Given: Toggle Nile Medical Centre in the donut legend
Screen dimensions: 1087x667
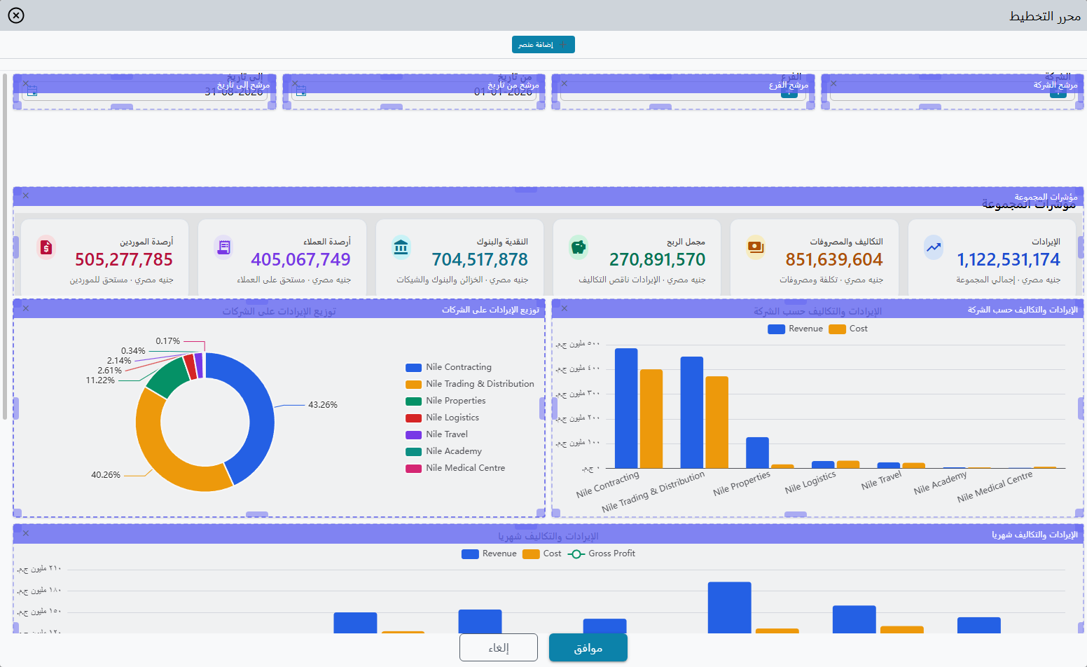Looking at the screenshot, I should (455, 468).
